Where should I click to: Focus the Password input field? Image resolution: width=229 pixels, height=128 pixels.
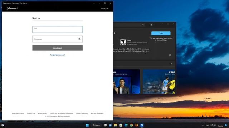point(57,39)
